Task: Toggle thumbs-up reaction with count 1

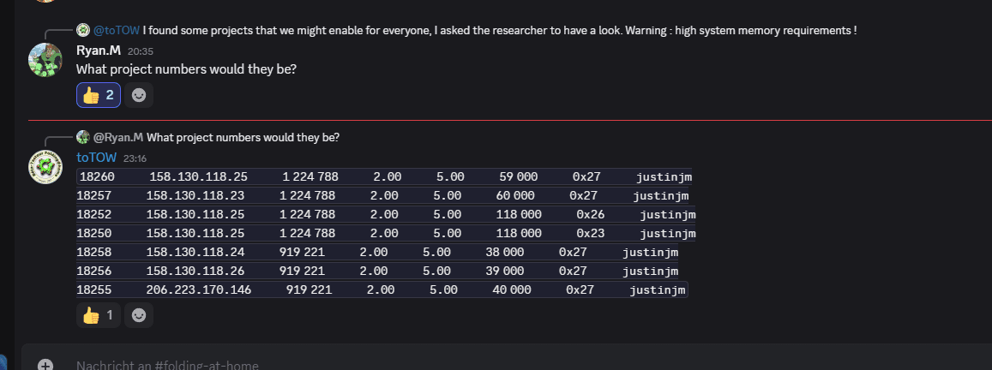Action: pyautogui.click(x=99, y=316)
